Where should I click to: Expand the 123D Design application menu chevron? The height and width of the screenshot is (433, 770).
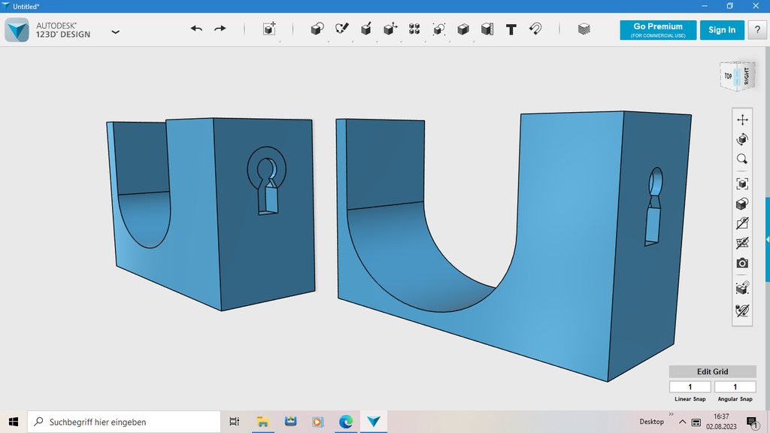pyautogui.click(x=115, y=32)
